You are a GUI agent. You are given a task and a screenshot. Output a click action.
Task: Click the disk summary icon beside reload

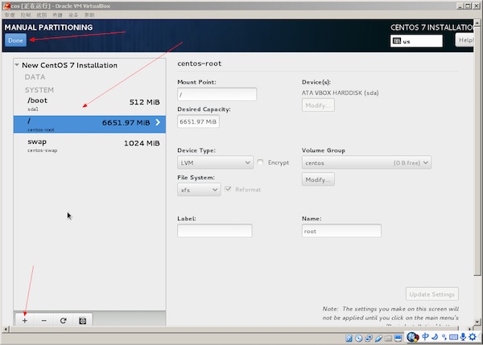(82, 320)
